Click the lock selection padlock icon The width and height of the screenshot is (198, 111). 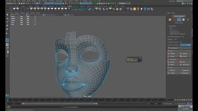pyautogui.click(x=63, y=3)
